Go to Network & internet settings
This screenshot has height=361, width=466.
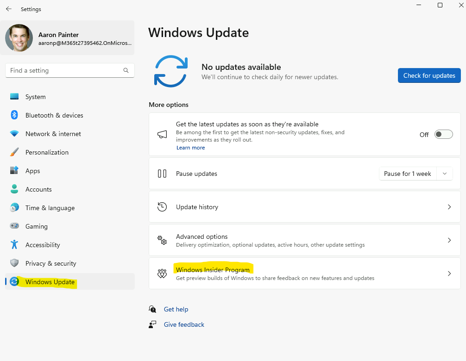pos(70,134)
